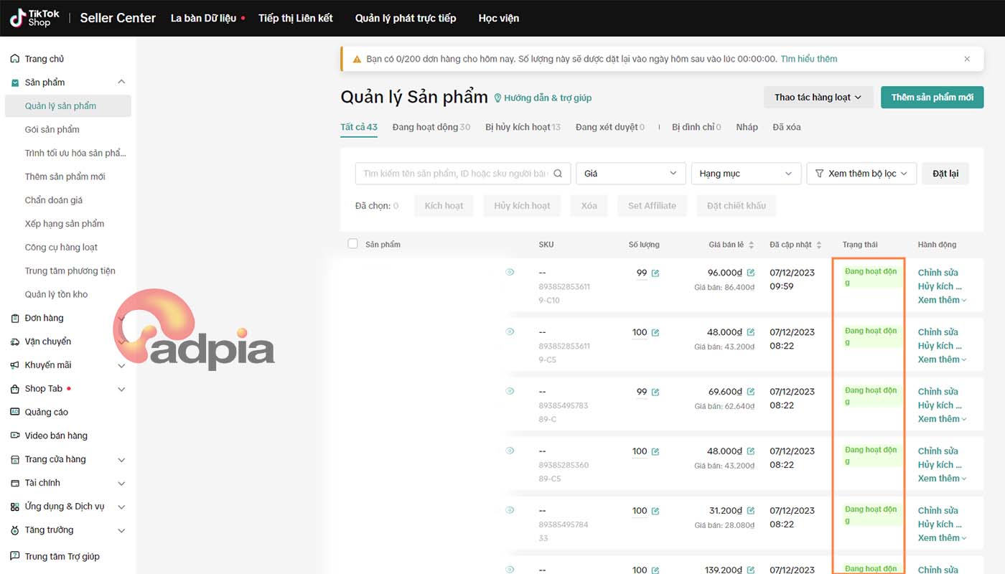Sort by Đã cập nhật column arrows
The width and height of the screenshot is (1005, 574).
[819, 245]
